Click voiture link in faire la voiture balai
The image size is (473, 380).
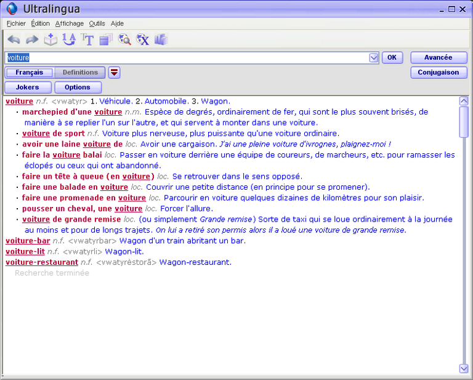(x=67, y=155)
